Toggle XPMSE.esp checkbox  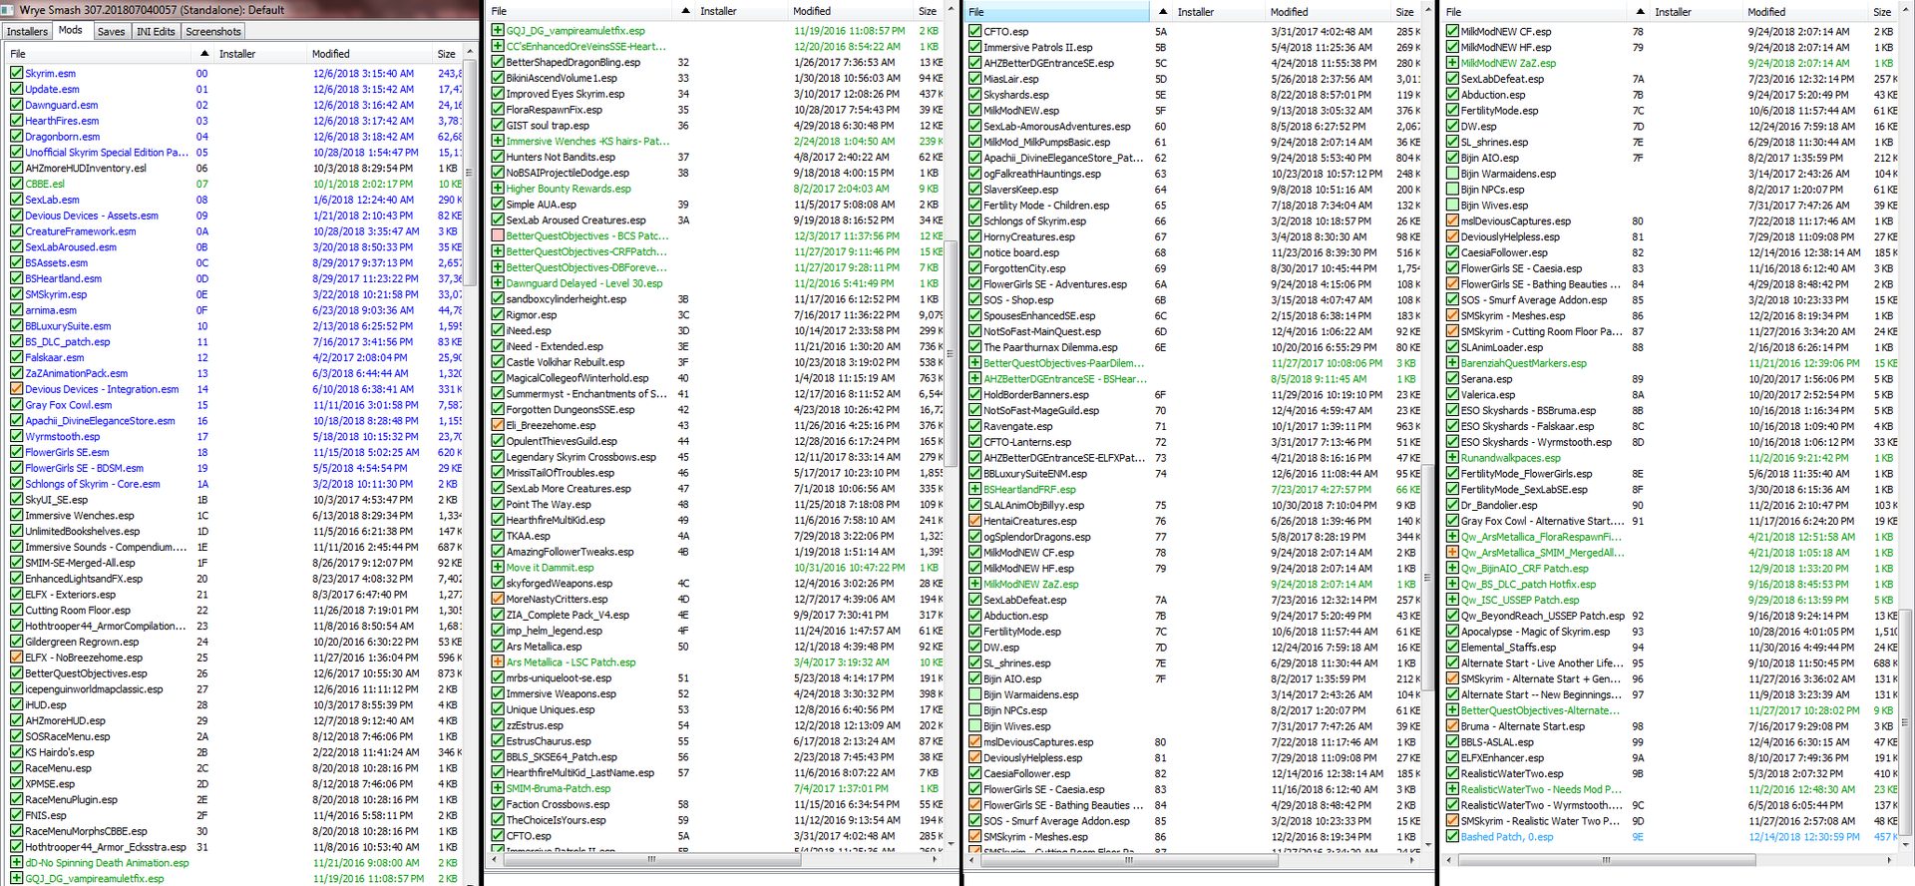click(x=17, y=784)
